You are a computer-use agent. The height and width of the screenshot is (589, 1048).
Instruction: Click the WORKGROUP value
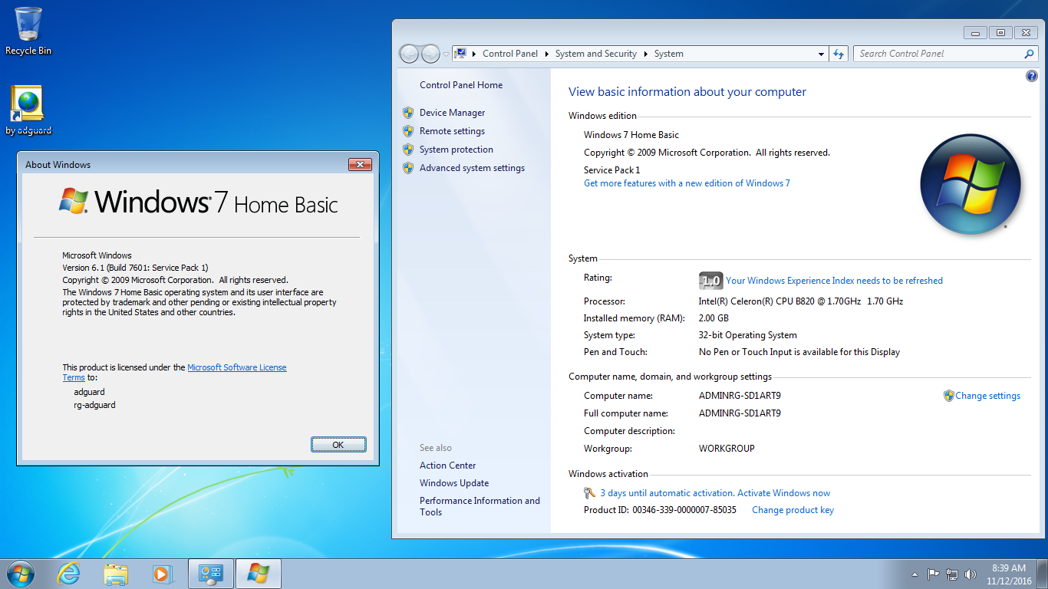[727, 449]
